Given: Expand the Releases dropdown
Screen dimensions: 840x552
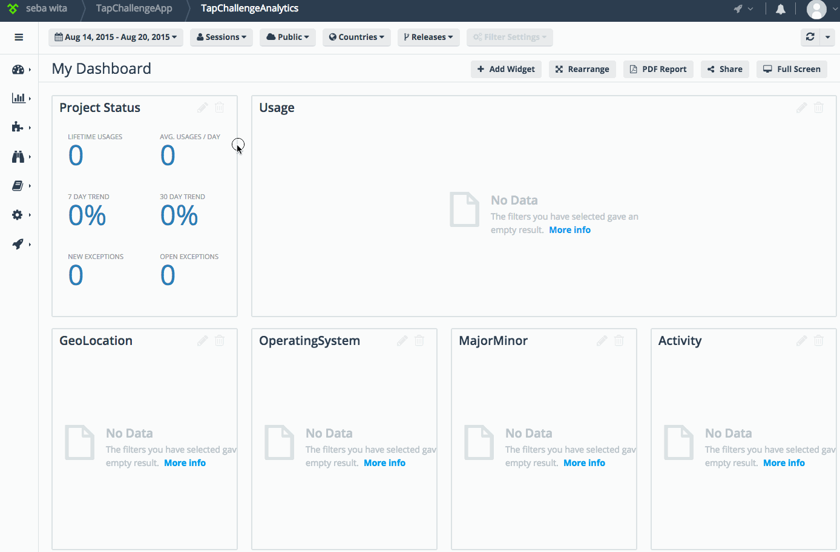Looking at the screenshot, I should pyautogui.click(x=428, y=37).
